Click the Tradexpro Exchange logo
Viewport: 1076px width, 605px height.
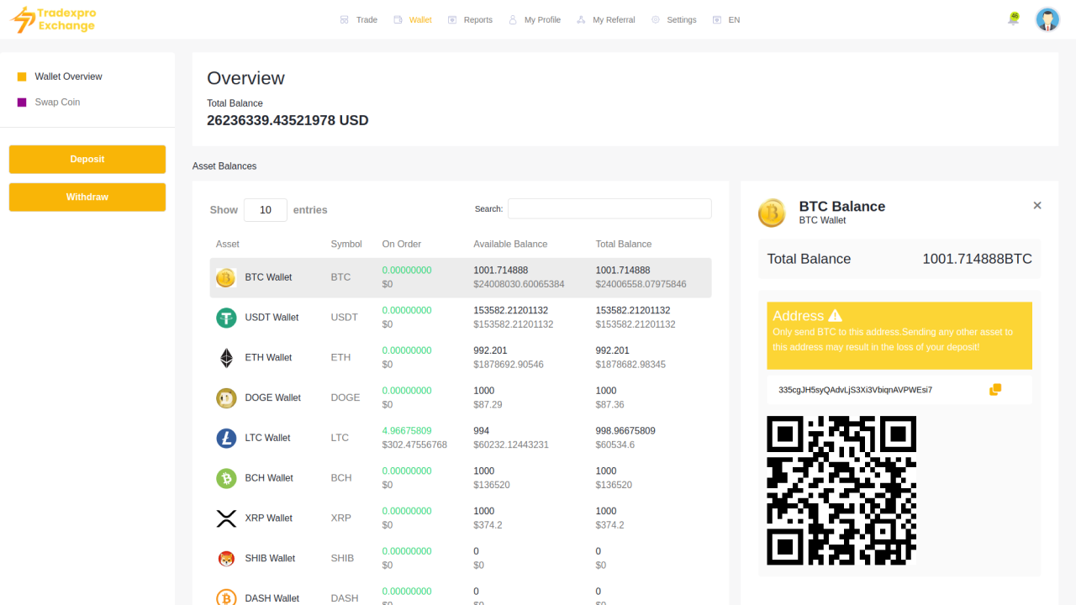point(52,19)
